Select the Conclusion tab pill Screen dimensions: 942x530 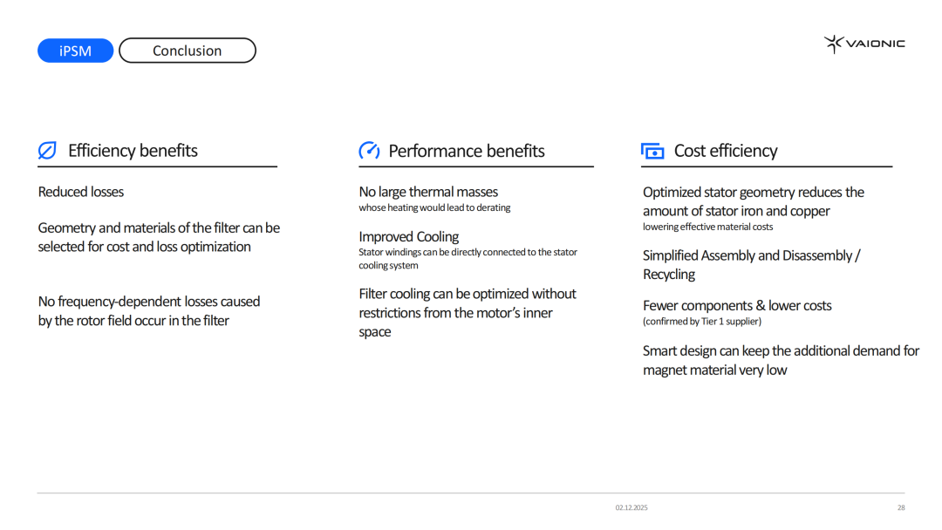pyautogui.click(x=187, y=51)
